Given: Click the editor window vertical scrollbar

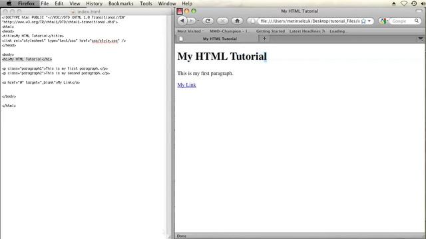Looking at the screenshot, I should [169, 125].
